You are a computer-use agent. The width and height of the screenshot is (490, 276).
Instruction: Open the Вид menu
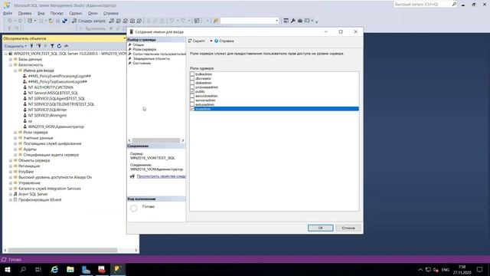click(x=41, y=13)
